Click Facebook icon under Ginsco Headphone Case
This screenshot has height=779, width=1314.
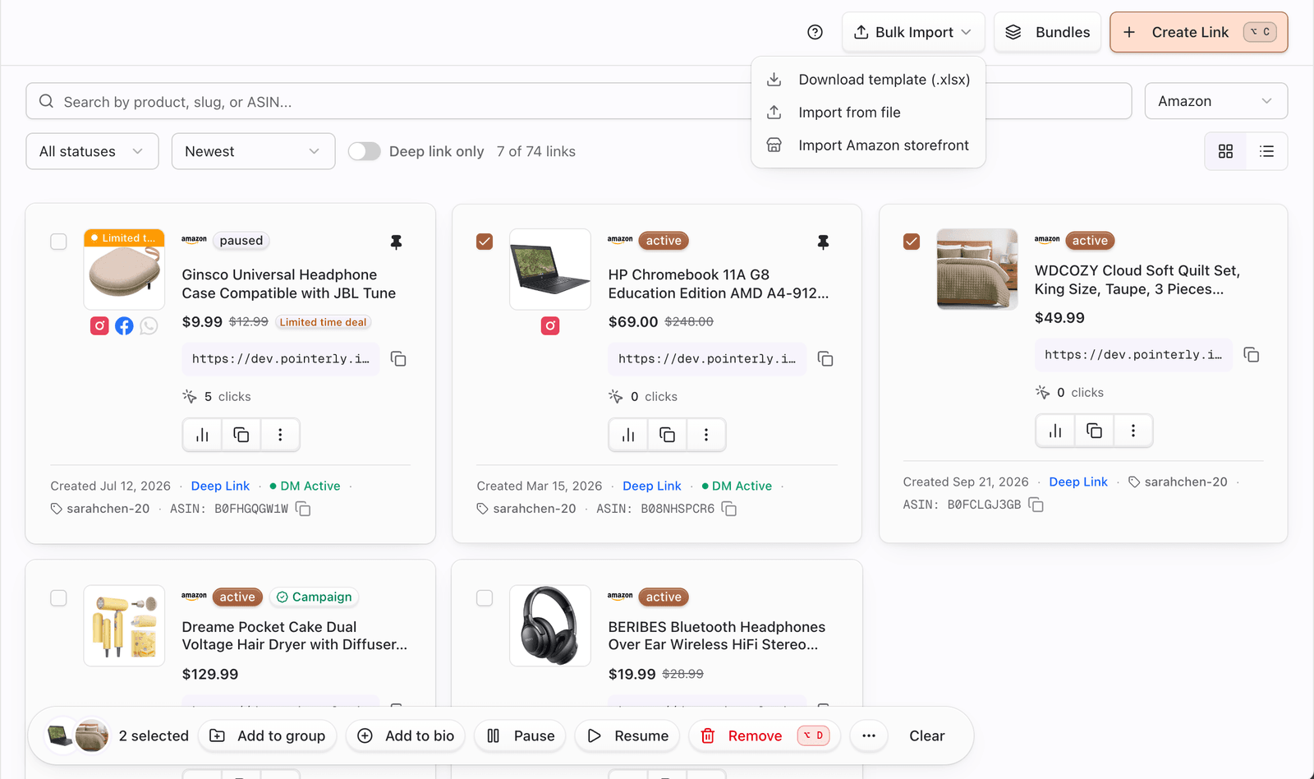124,326
